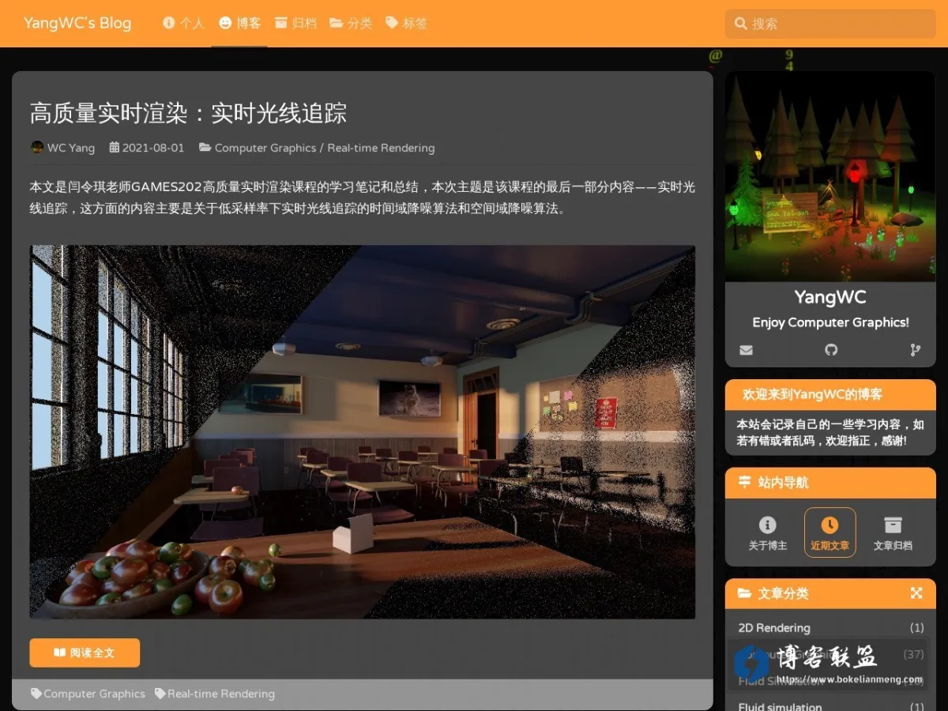Image resolution: width=948 pixels, height=711 pixels.
Task: Click the Computer Graphics tag at the post footer
Action: 94,694
